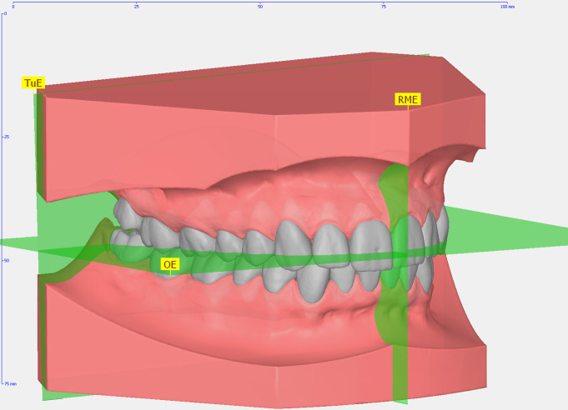The width and height of the screenshot is (568, 410).
Task: Select the OE plane label
Action: [x=170, y=264]
